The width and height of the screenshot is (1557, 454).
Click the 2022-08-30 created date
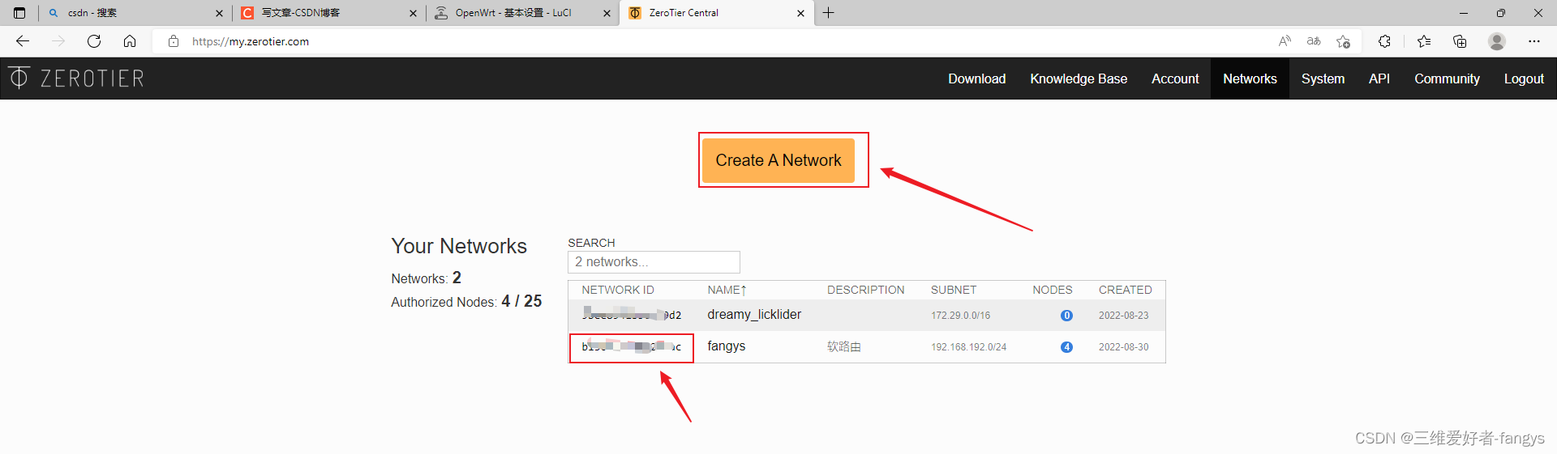[1123, 347]
